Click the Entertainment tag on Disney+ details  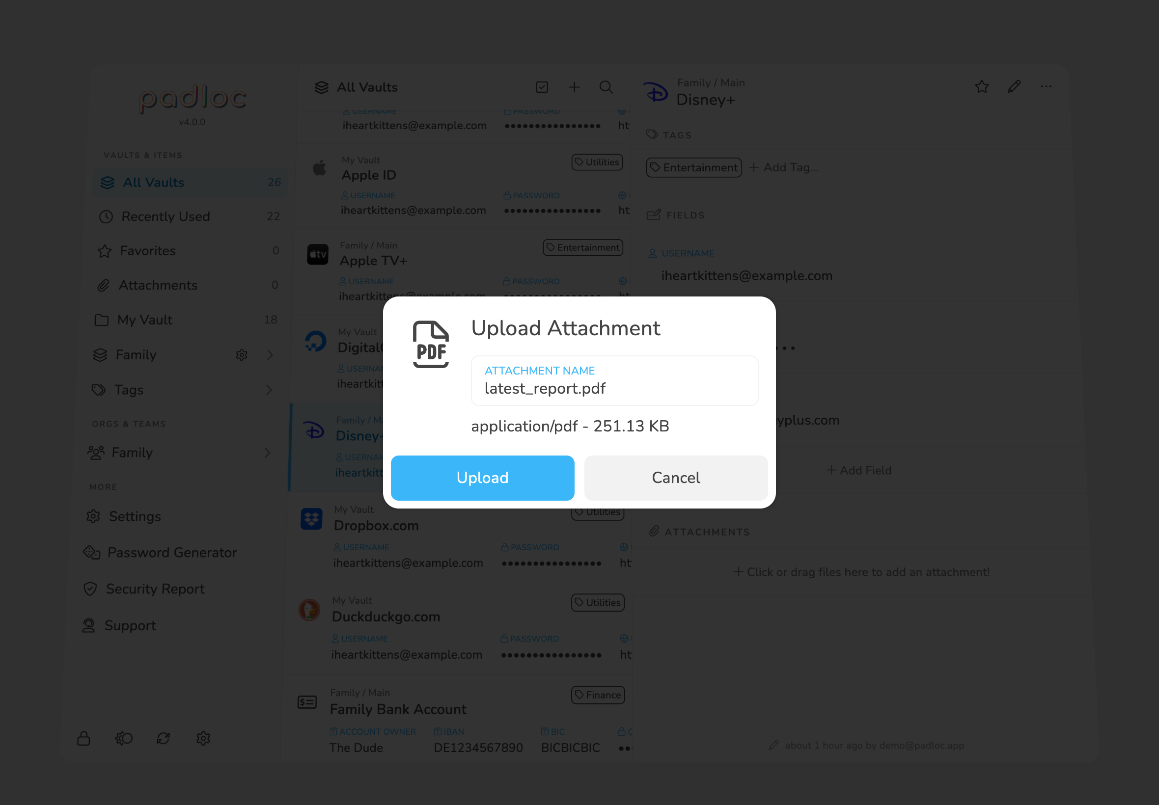(694, 167)
